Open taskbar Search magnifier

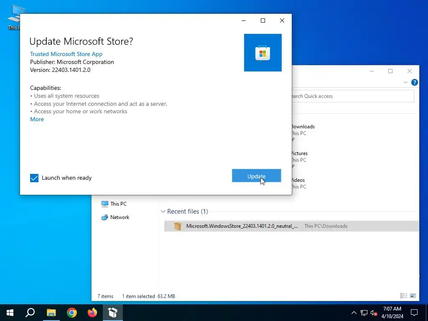(x=30, y=313)
